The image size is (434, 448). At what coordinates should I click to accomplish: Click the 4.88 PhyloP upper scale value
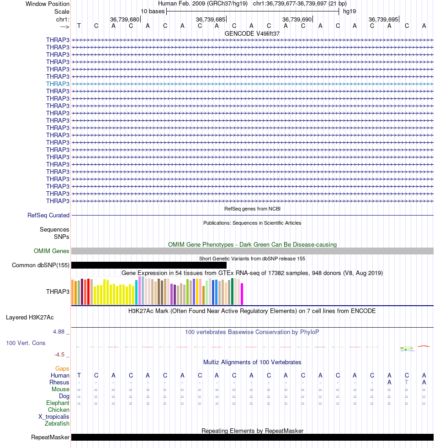59,332
